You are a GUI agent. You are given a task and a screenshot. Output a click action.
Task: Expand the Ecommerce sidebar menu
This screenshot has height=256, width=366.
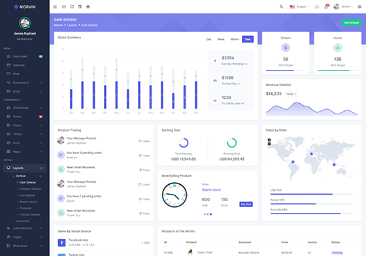pyautogui.click(x=25, y=82)
